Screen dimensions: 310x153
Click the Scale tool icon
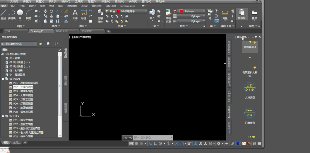[52, 21]
